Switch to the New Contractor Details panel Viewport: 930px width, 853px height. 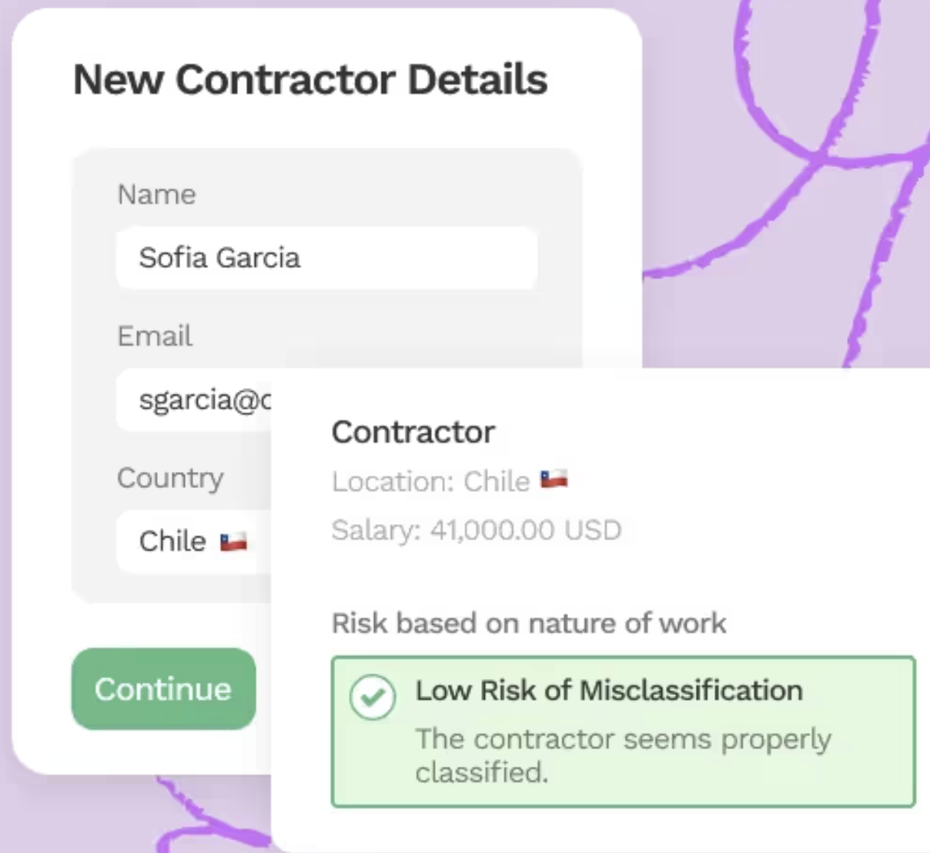click(310, 79)
